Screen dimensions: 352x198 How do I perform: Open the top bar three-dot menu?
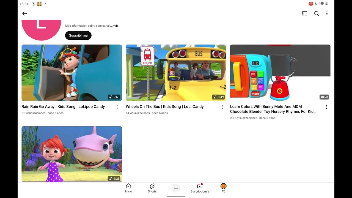pyautogui.click(x=327, y=13)
